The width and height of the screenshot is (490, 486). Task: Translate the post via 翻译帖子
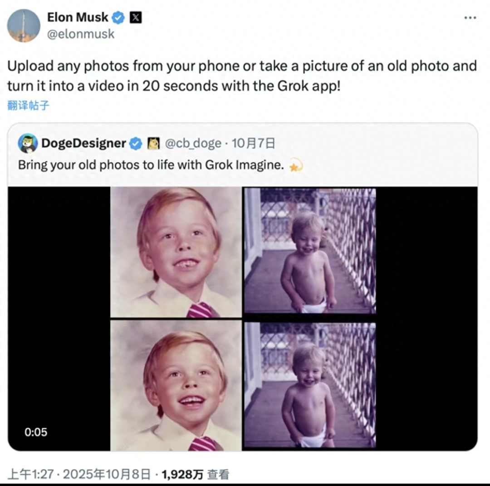click(x=28, y=105)
